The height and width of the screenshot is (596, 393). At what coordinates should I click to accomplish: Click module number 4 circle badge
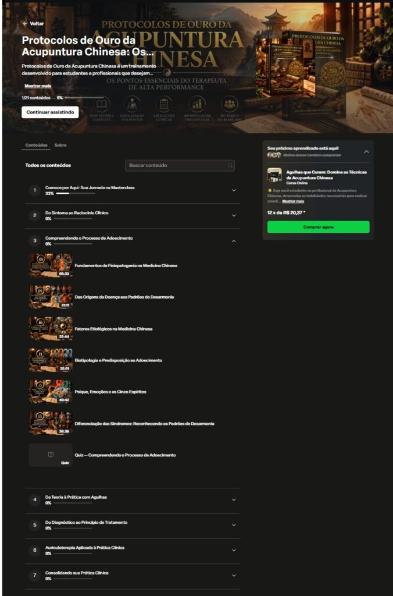(34, 499)
